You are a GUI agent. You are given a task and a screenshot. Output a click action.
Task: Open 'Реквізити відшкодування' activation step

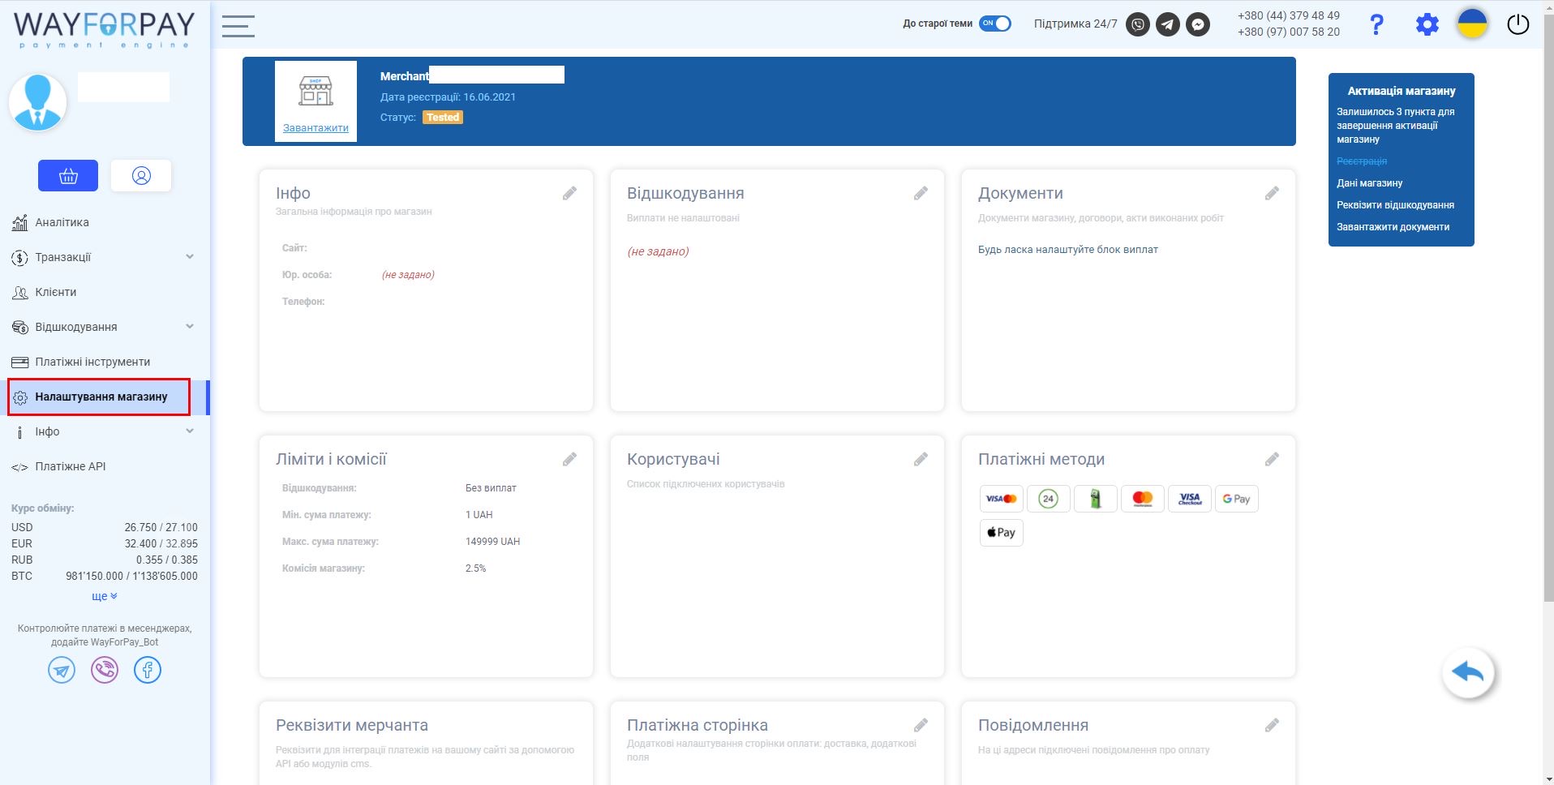pos(1395,205)
